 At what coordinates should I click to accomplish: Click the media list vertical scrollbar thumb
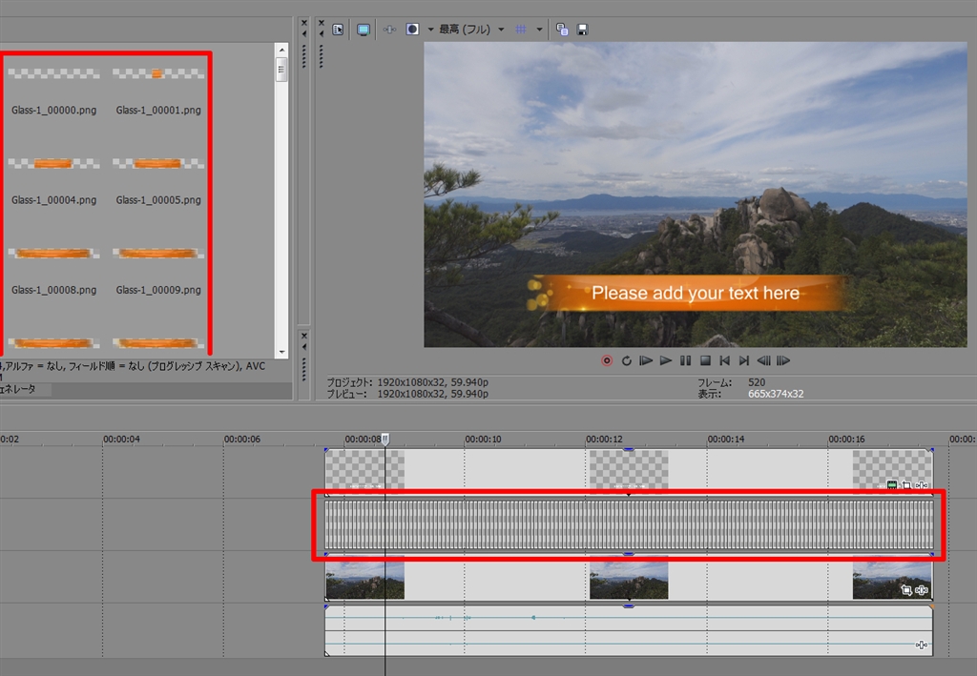pyautogui.click(x=281, y=69)
